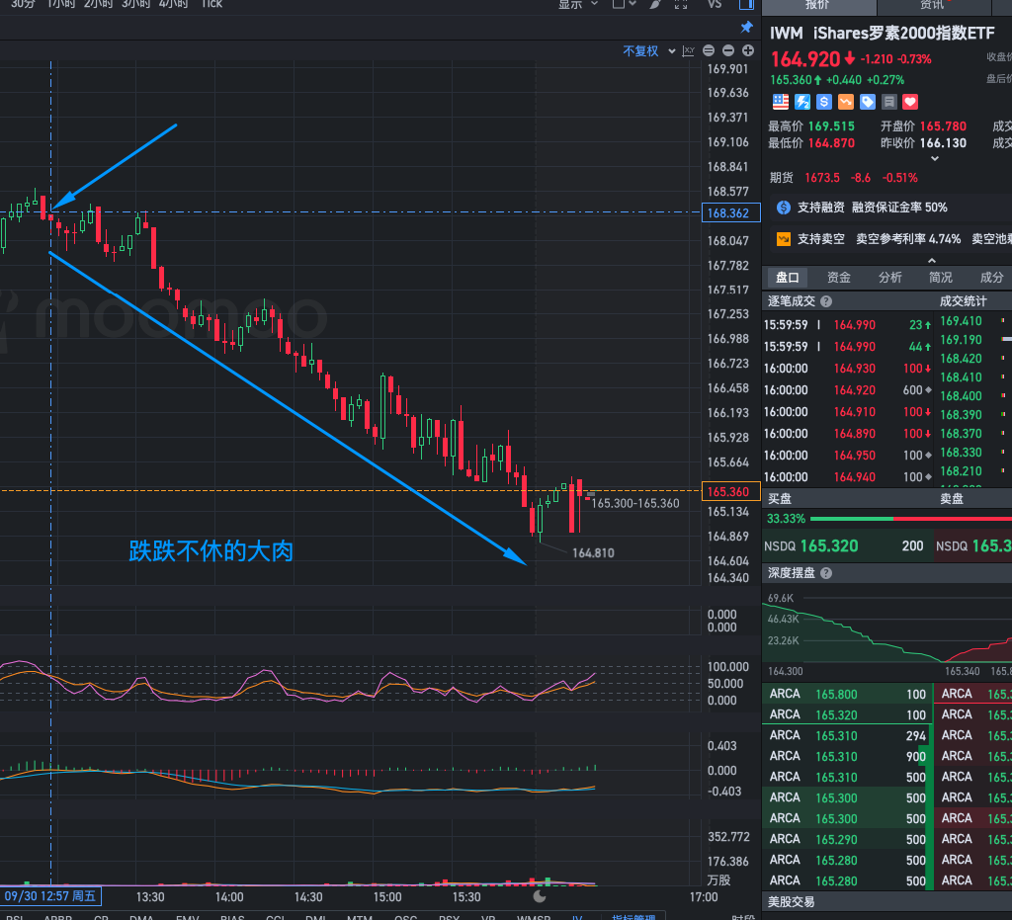
Task: Click the 16:00:00 trade at 164.930
Action: click(x=847, y=369)
